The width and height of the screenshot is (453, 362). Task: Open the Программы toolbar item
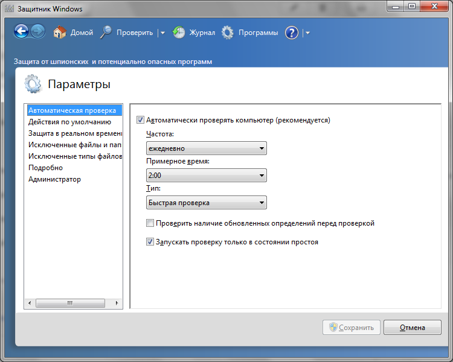[x=259, y=33]
